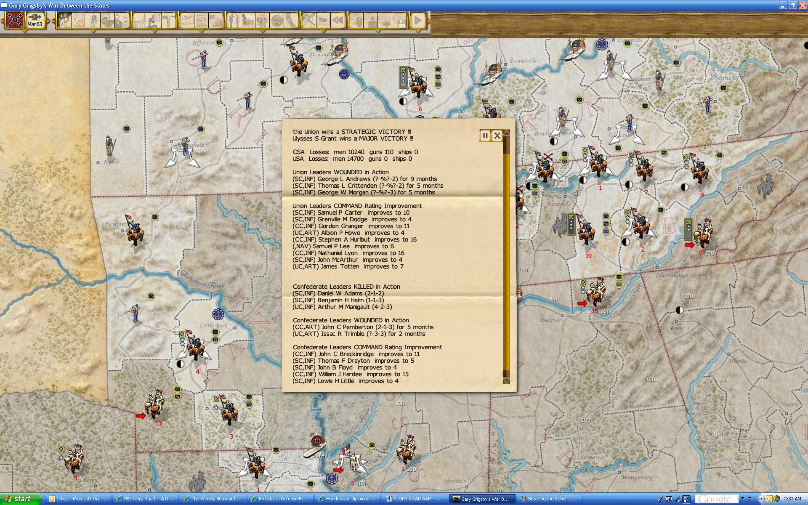
Task: Click the 'Nathaniel Lyon improves to 16' line
Action: pyautogui.click(x=348, y=253)
